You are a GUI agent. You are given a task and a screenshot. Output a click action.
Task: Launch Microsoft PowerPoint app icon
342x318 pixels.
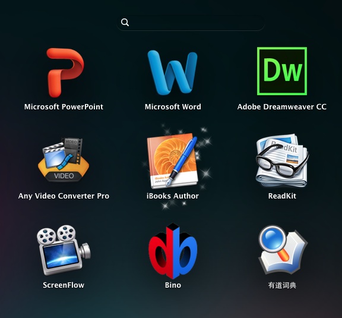tap(65, 73)
